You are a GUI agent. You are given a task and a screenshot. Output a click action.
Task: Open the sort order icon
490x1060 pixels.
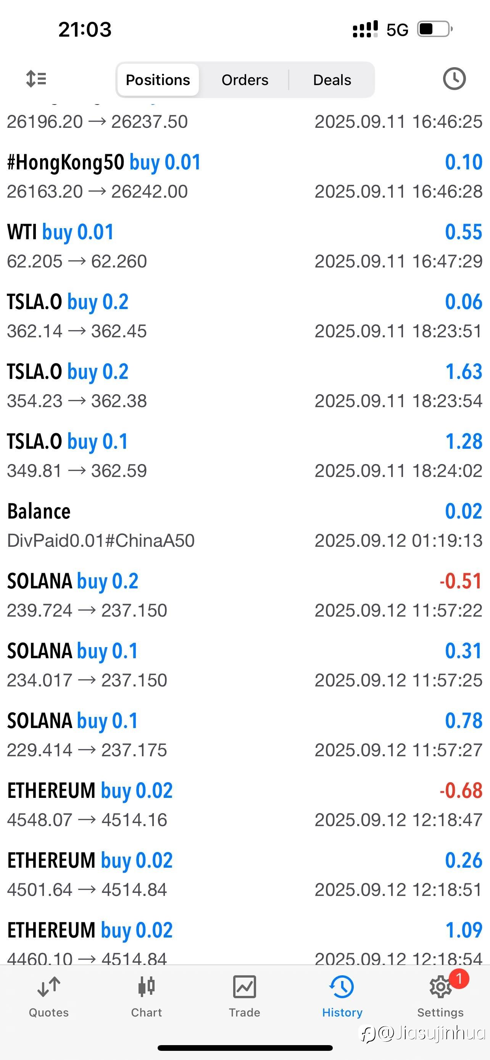click(36, 79)
